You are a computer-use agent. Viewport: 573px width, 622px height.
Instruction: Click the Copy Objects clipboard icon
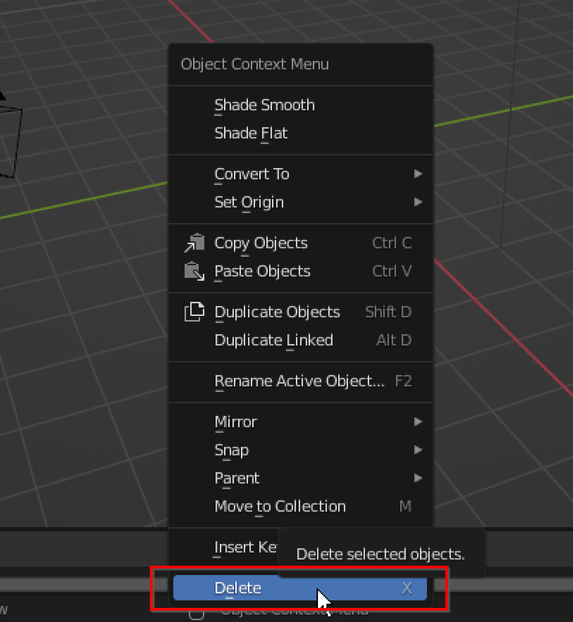point(194,243)
